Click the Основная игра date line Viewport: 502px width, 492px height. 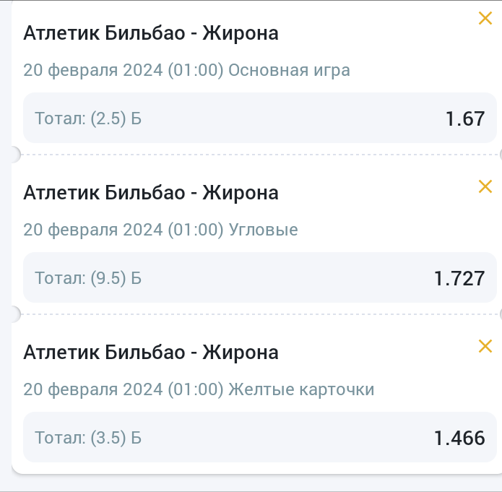point(186,70)
